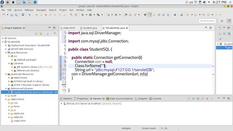Screen dimensions: 233x131
Task: Click the Save icon in the toolbar
Action: point(12,15)
